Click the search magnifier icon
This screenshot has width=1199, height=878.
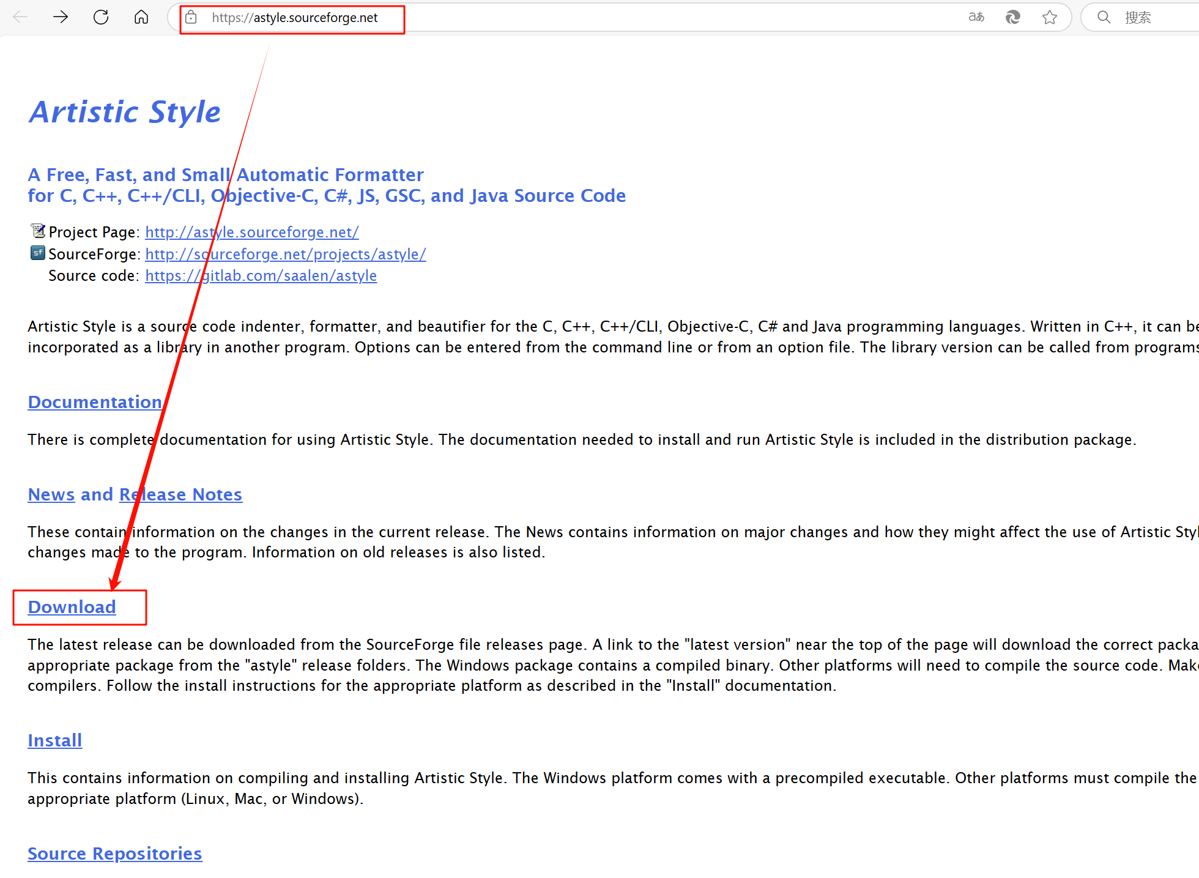point(1104,17)
